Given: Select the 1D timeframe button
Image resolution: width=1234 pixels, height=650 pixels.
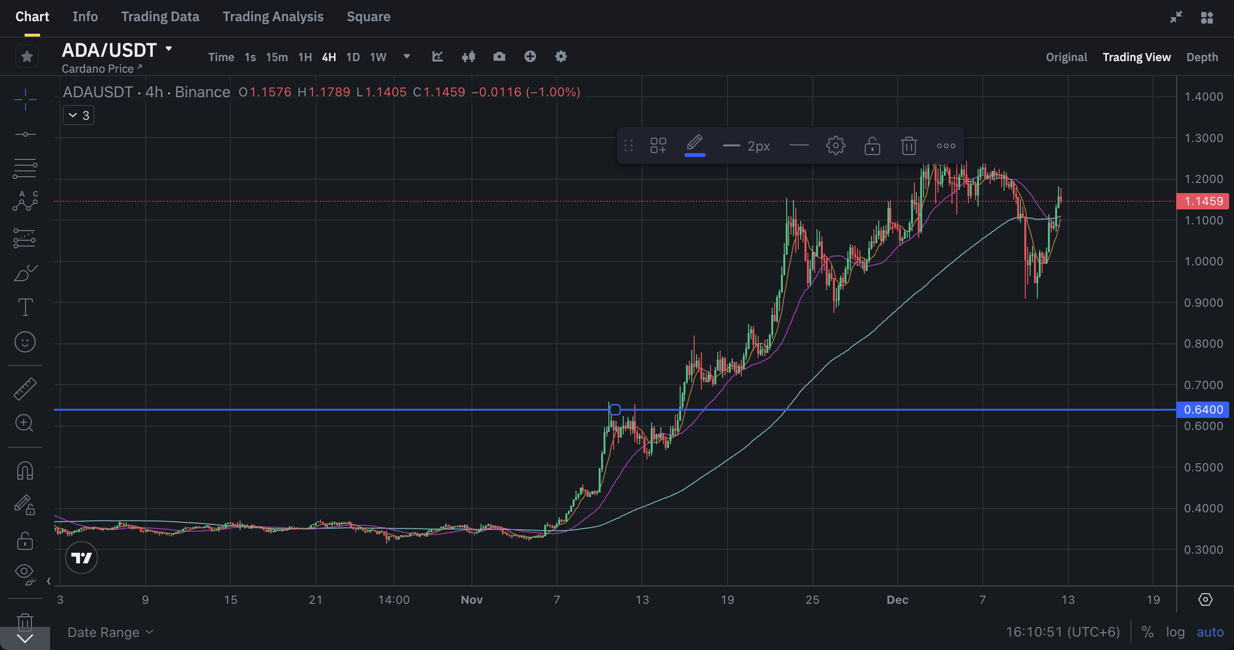Looking at the screenshot, I should tap(353, 57).
